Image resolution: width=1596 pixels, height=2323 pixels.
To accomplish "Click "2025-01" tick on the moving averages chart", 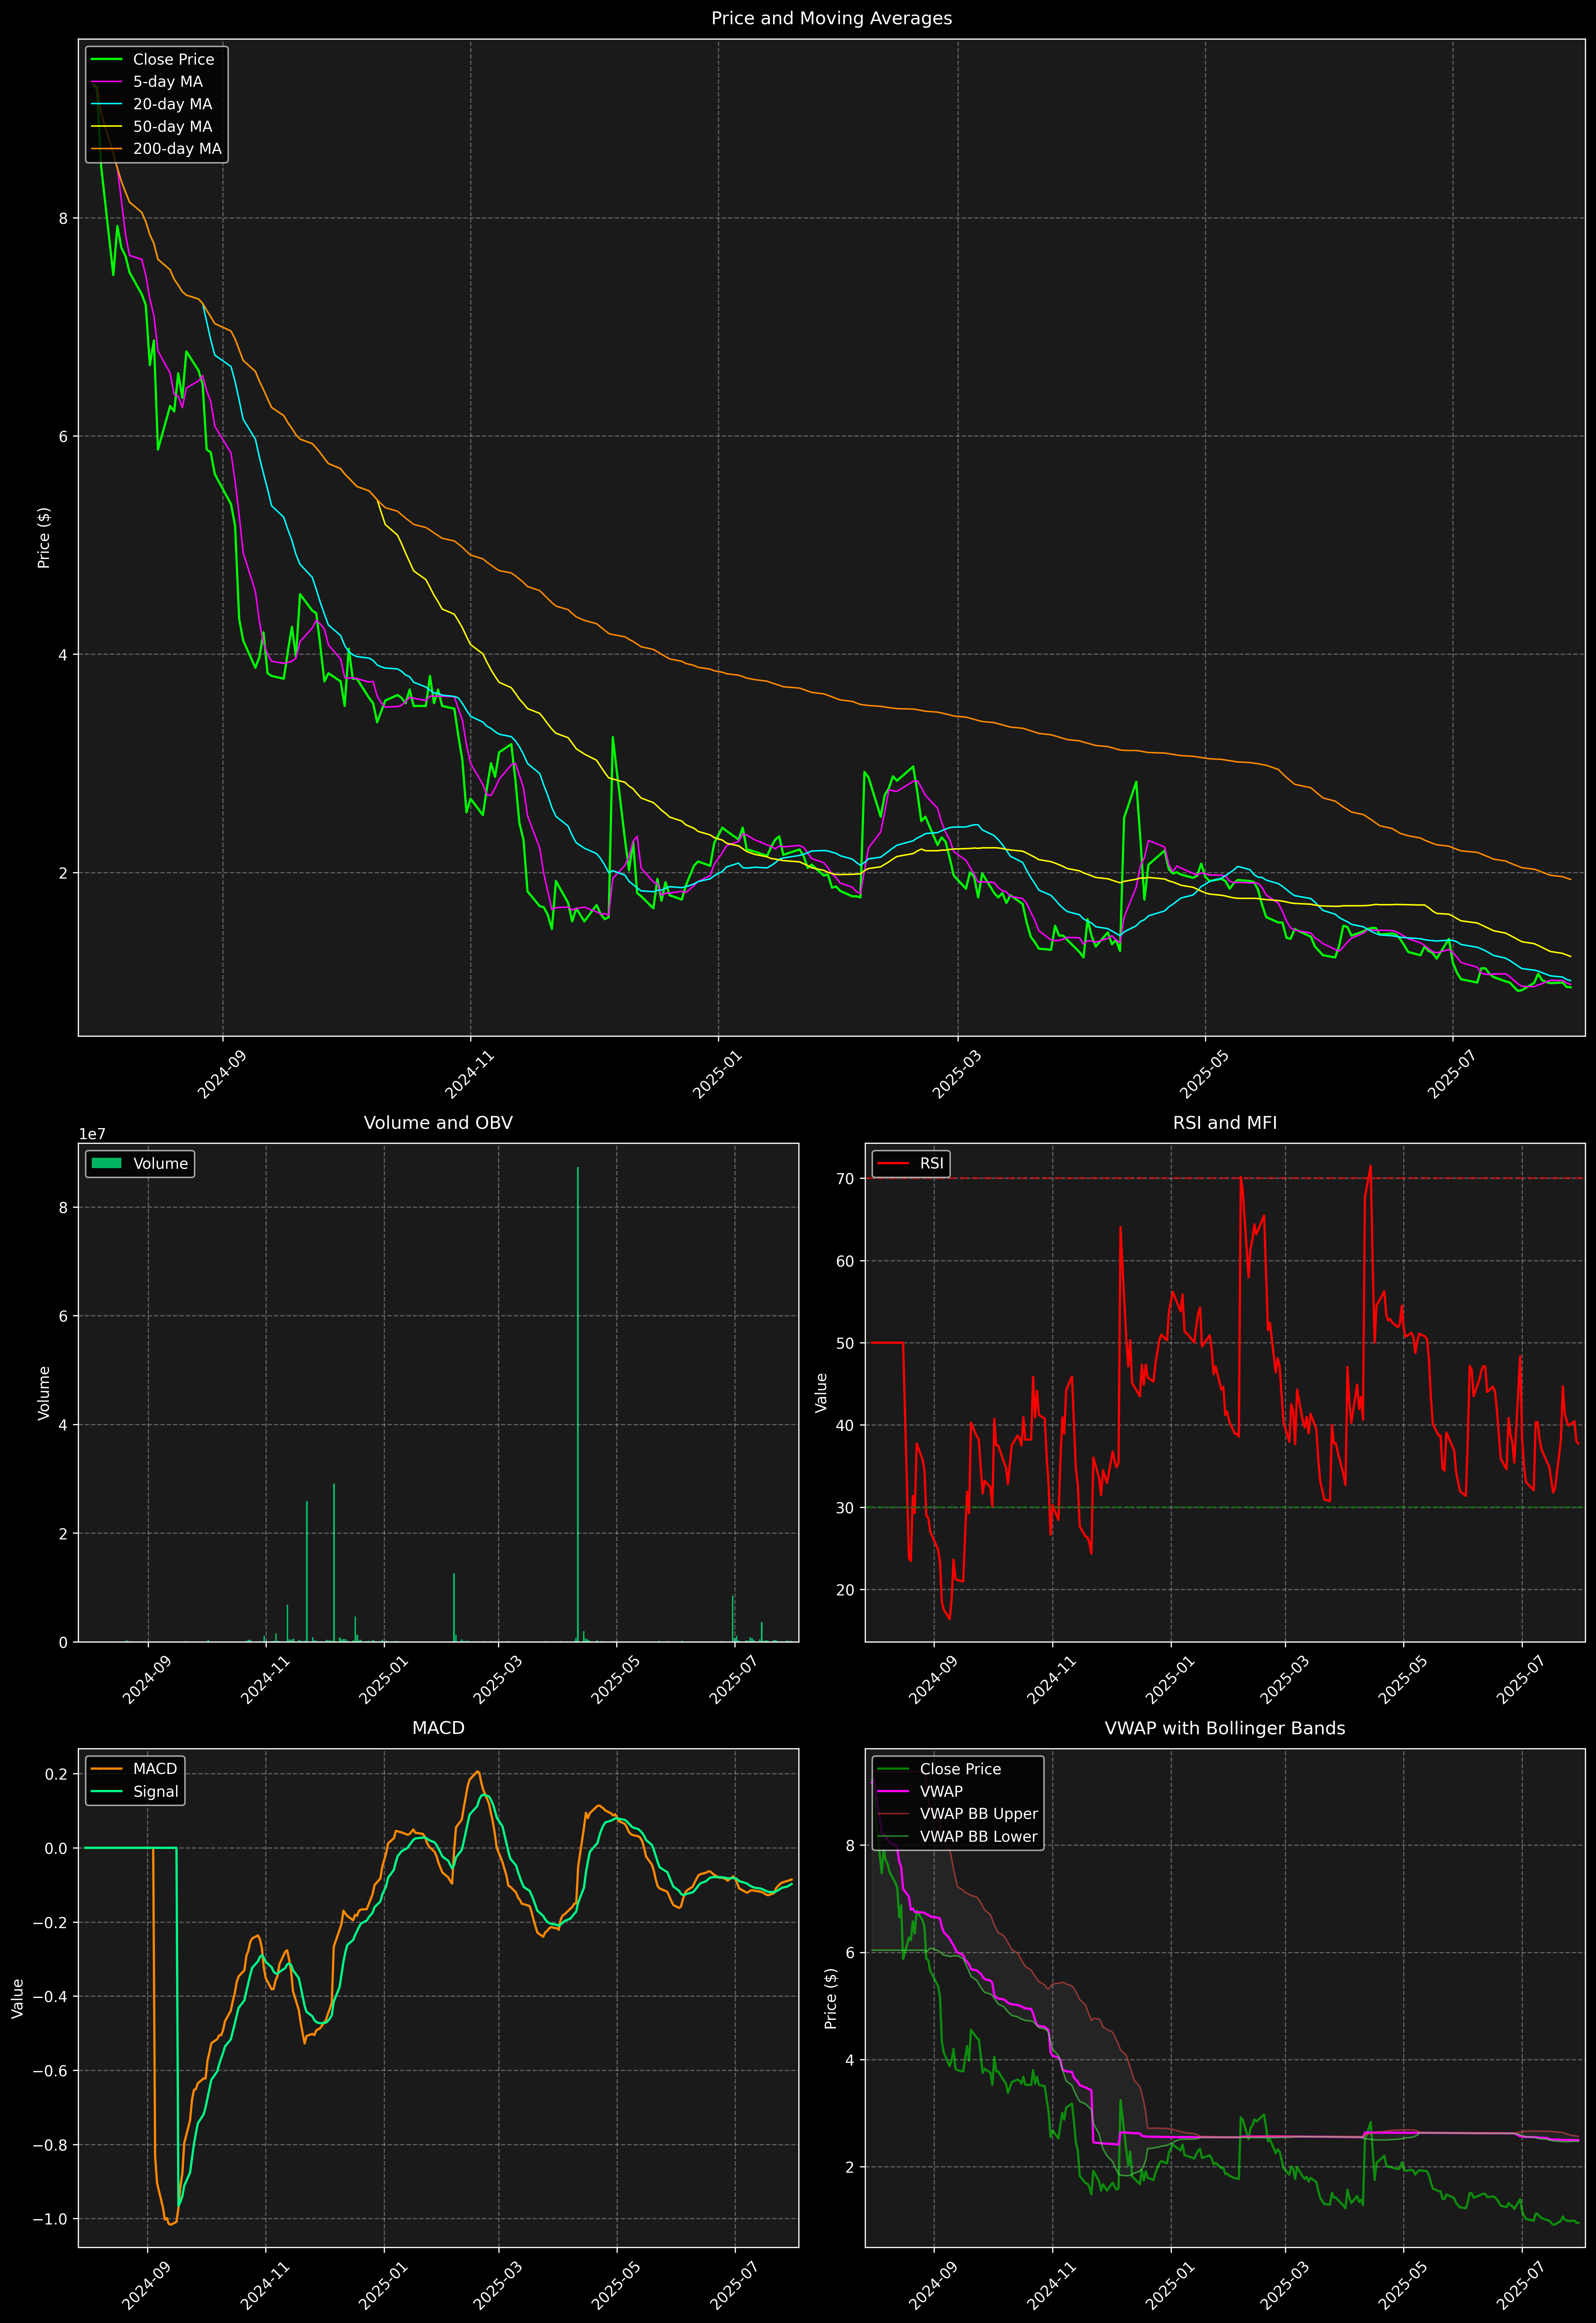I will [x=717, y=1075].
